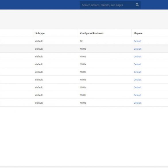Open the Default IPspace link in first NVMe row

click(138, 49)
